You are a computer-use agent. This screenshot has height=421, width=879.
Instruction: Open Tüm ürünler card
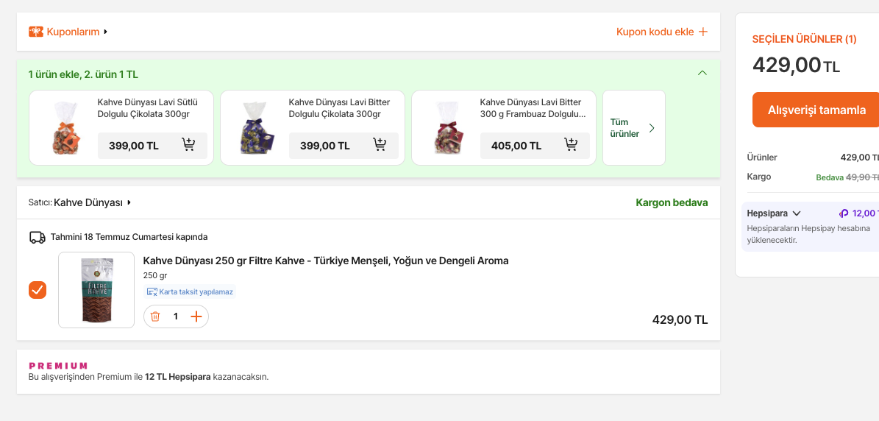pyautogui.click(x=634, y=128)
